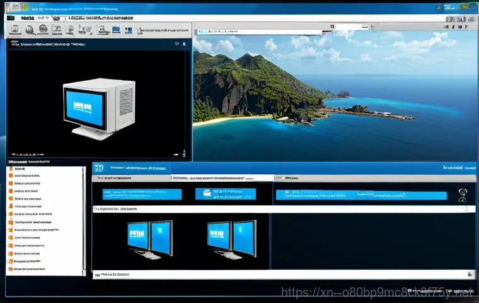Select the white middle tab in the lower window
Image resolution: width=479 pixels, height=303 pixels.
pyautogui.click(x=222, y=178)
